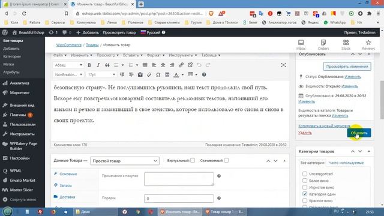Screen dimensions: 384x216
Task: Toggle bold formatting in editor toolbar
Action: (89, 65)
